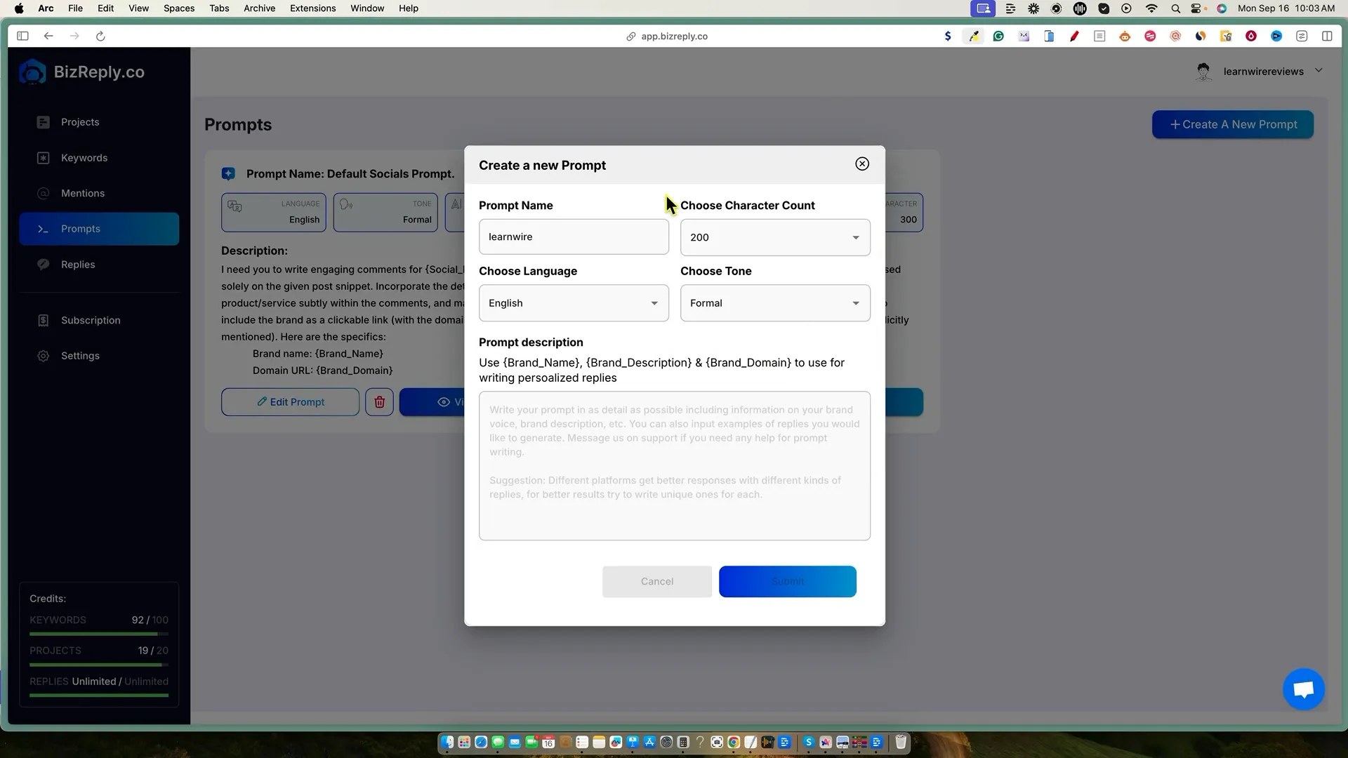
Task: Select the Prompts sidebar tab
Action: [99, 229]
